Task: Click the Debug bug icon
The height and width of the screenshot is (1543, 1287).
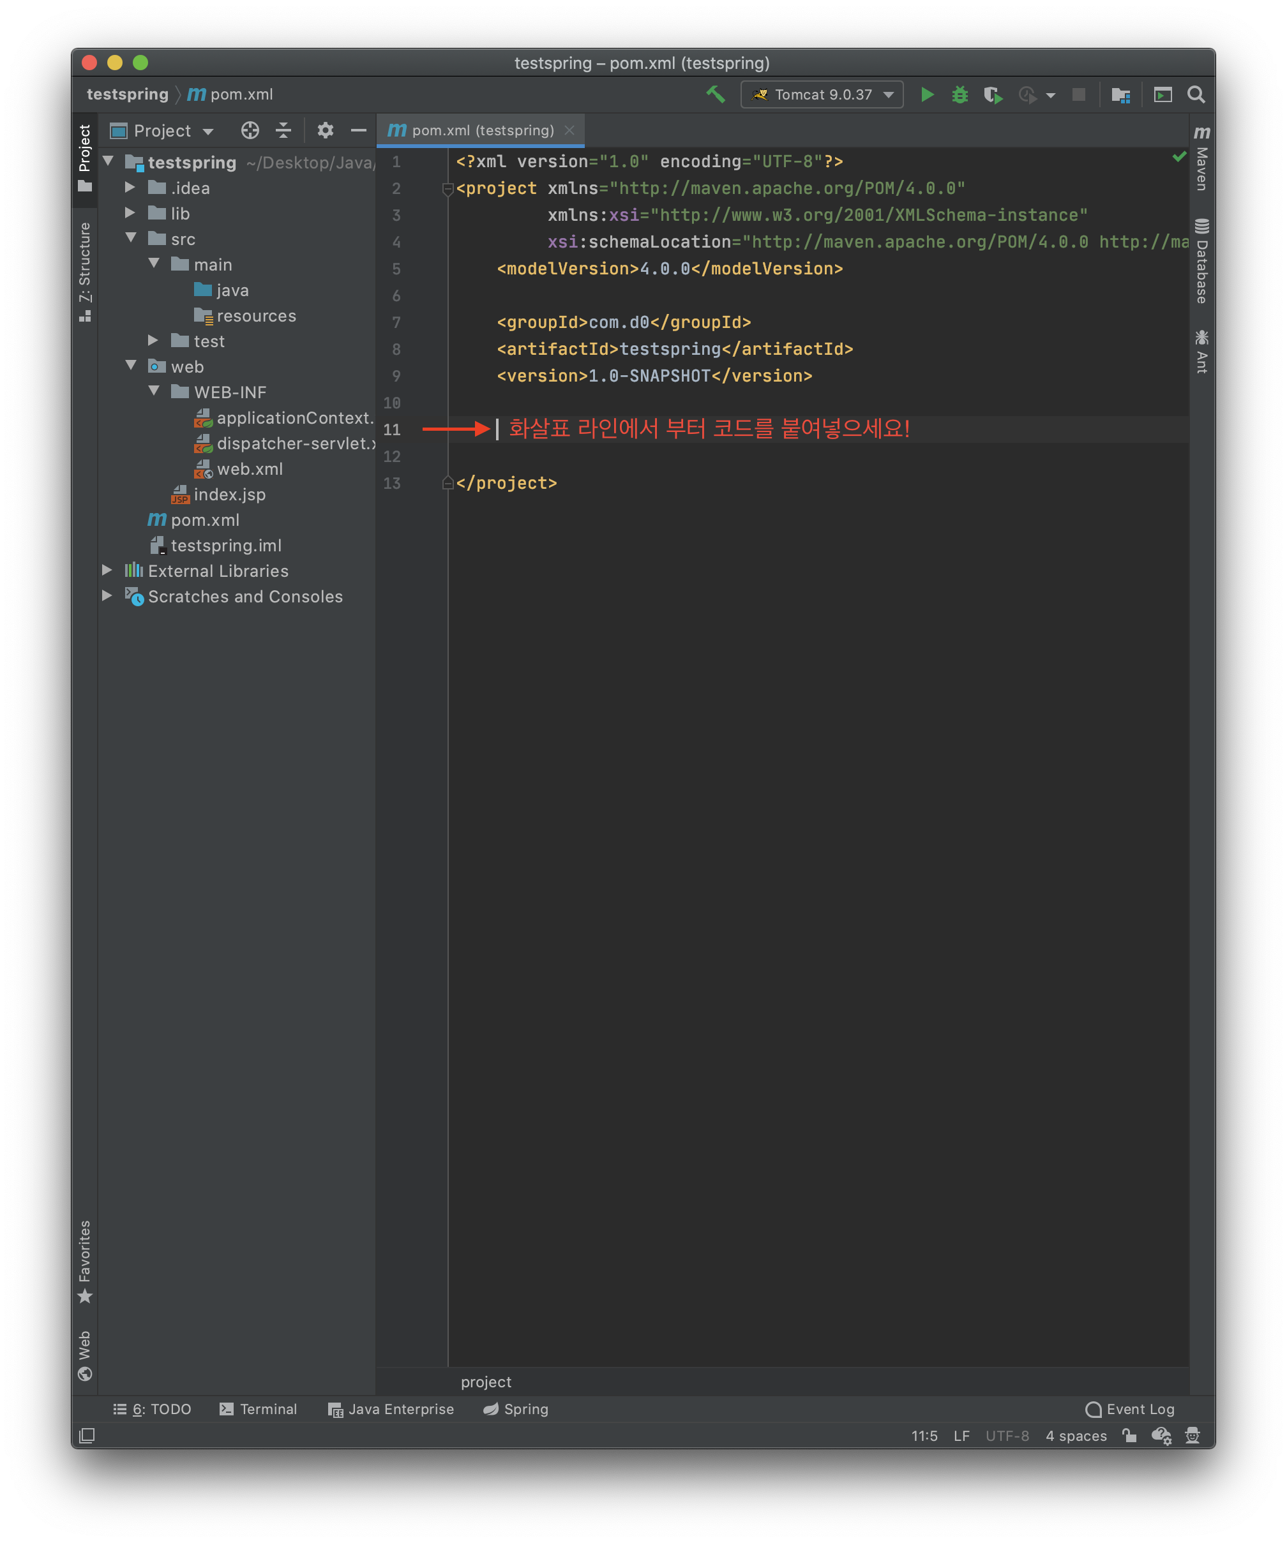Action: [960, 95]
